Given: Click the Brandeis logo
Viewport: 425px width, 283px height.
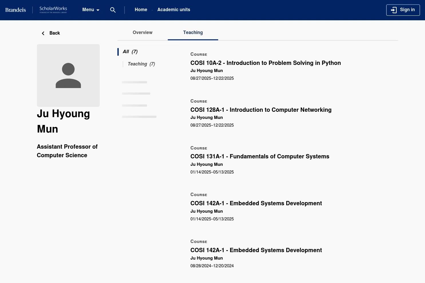Looking at the screenshot, I should click(x=16, y=10).
